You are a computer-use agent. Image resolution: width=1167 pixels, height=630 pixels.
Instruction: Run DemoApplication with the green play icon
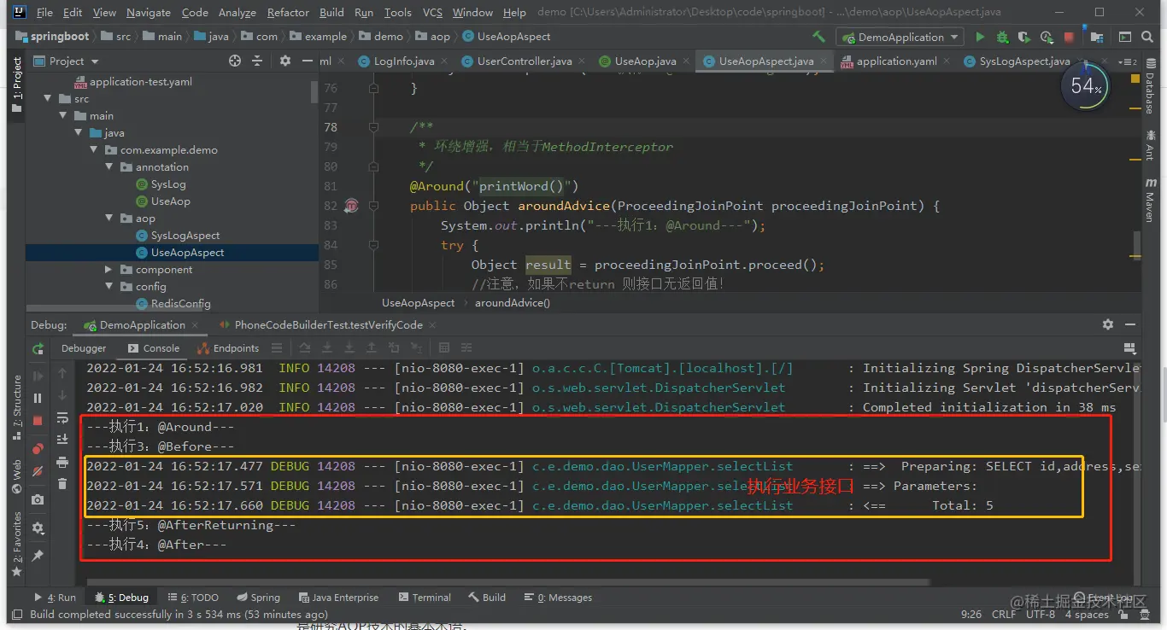click(x=980, y=37)
